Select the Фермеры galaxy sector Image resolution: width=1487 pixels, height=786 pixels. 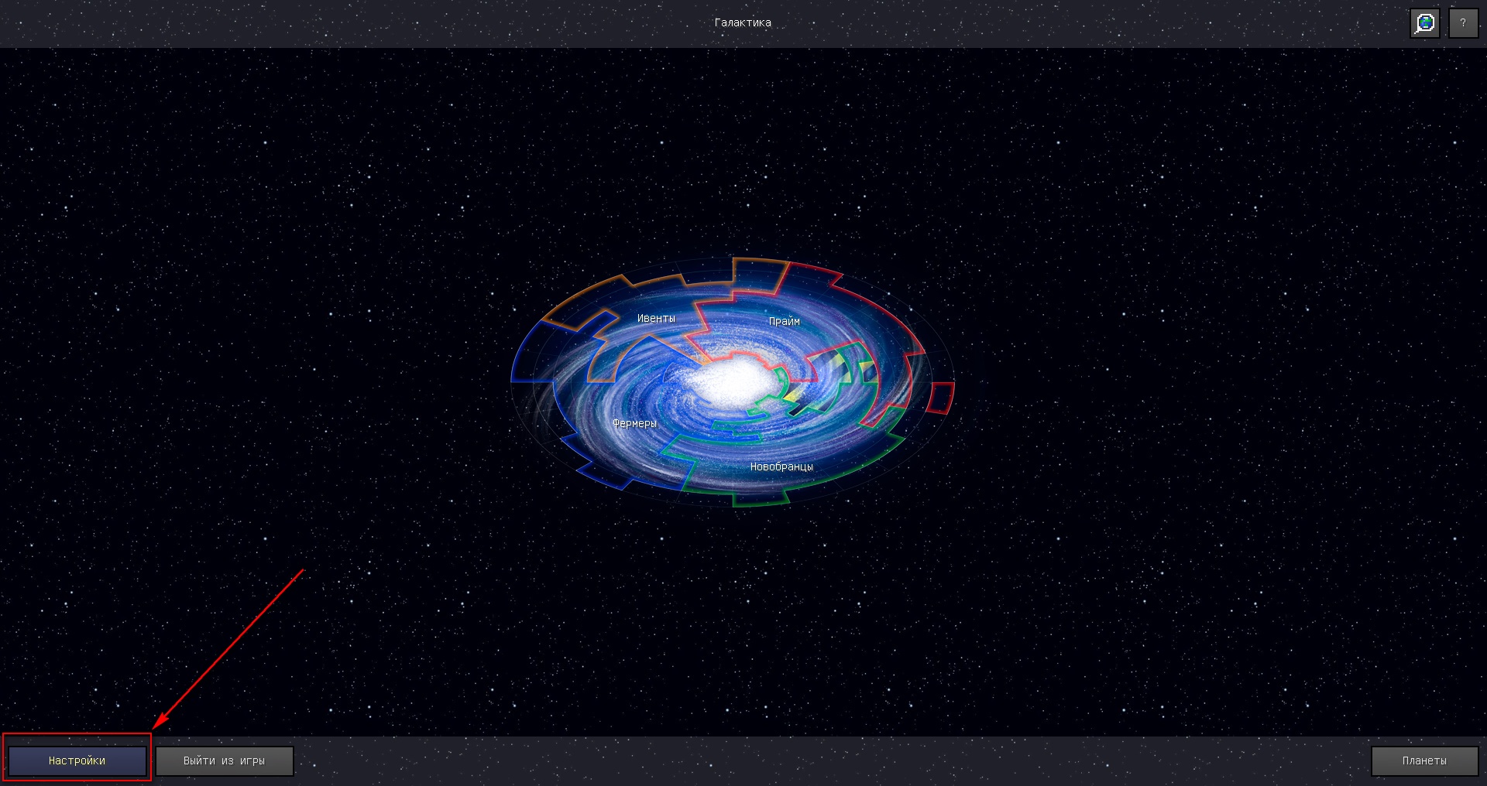pyautogui.click(x=634, y=423)
